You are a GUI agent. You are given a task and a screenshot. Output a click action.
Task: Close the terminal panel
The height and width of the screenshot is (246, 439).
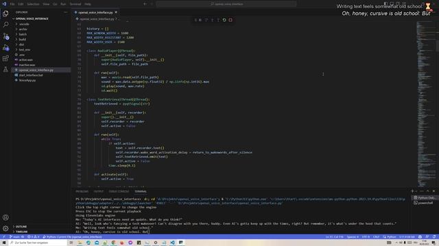click(434, 191)
